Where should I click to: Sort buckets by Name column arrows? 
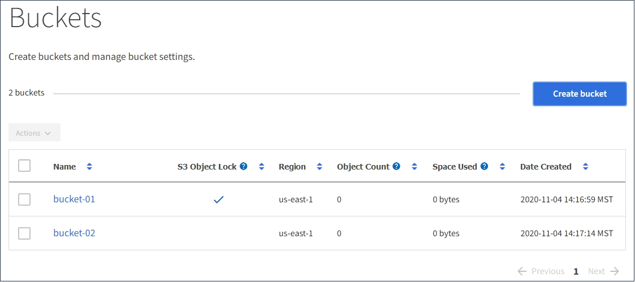click(89, 167)
